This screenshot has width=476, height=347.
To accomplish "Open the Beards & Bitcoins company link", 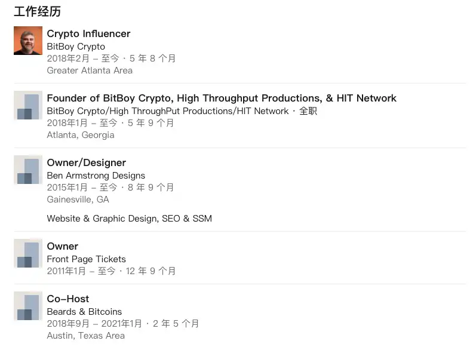I will click(x=84, y=312).
